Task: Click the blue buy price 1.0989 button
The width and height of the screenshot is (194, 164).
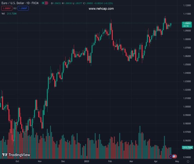Action: [x=24, y=8]
